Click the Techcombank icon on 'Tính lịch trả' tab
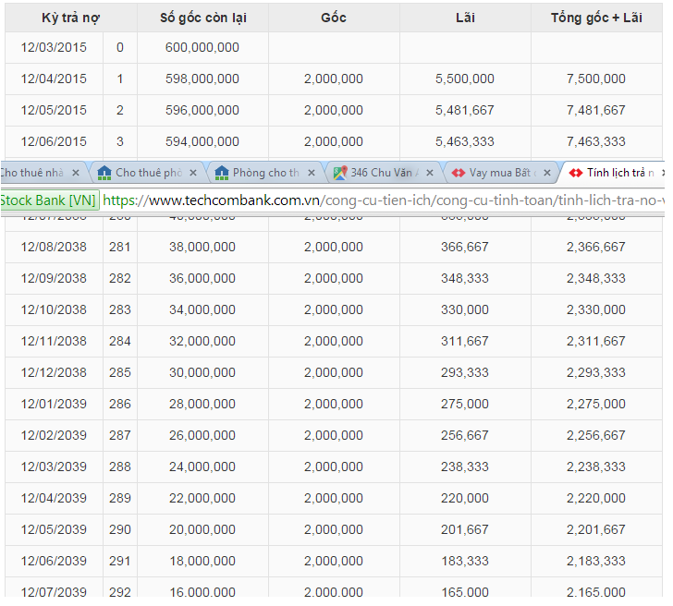The height and width of the screenshot is (606, 673). [x=575, y=173]
